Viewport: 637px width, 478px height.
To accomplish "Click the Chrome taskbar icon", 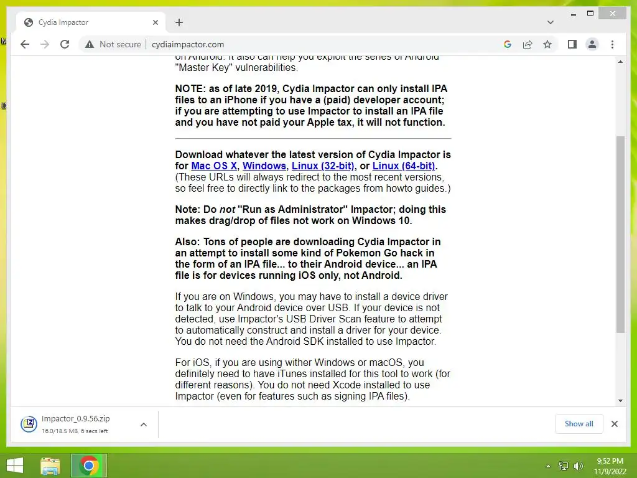I will [x=89, y=466].
